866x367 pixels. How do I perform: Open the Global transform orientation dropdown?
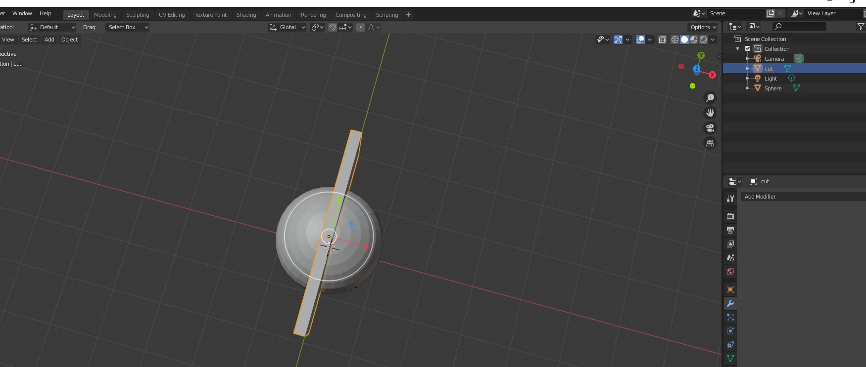pyautogui.click(x=287, y=27)
